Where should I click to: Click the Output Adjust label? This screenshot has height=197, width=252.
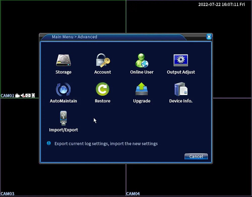(x=181, y=72)
